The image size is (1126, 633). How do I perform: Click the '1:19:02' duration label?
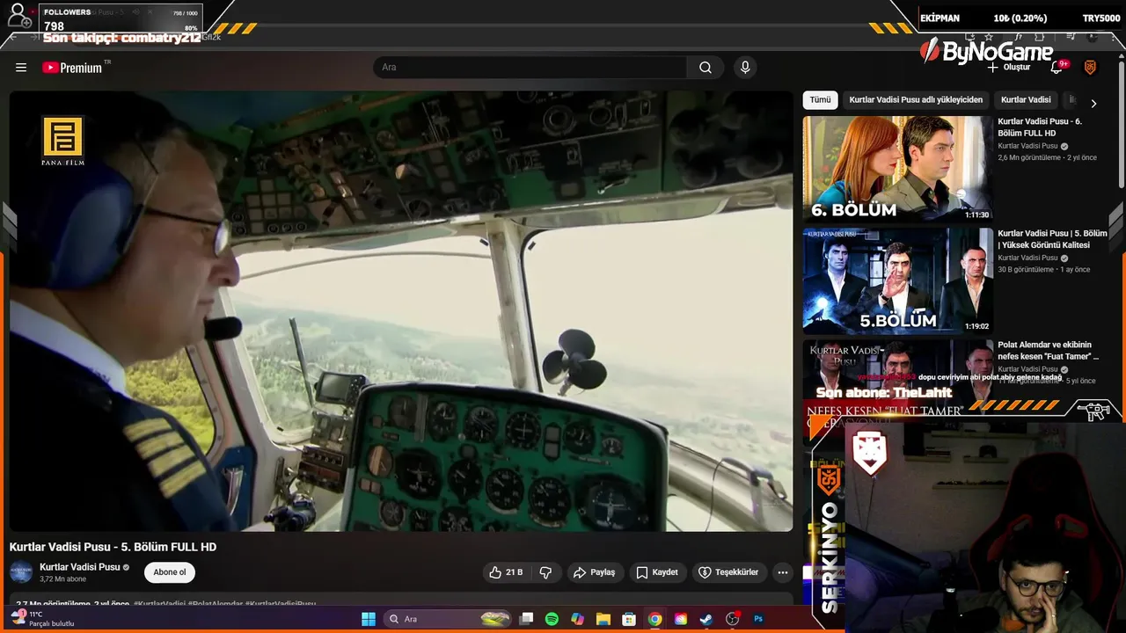[976, 326]
